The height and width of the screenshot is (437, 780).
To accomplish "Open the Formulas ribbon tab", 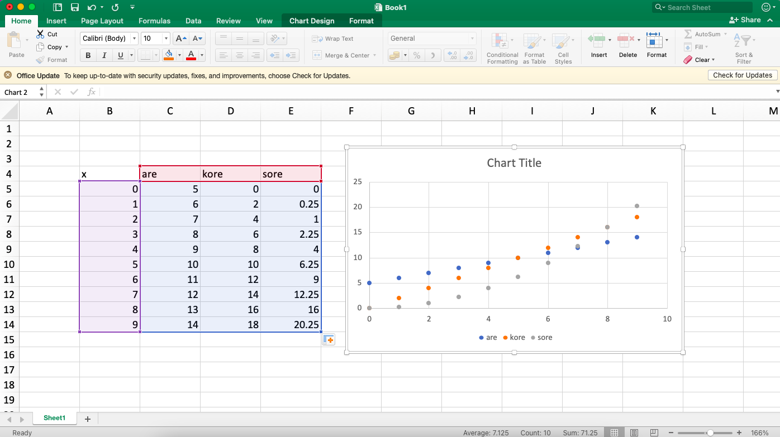I will tap(154, 21).
